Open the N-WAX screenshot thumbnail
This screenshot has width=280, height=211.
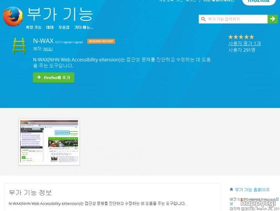49,142
